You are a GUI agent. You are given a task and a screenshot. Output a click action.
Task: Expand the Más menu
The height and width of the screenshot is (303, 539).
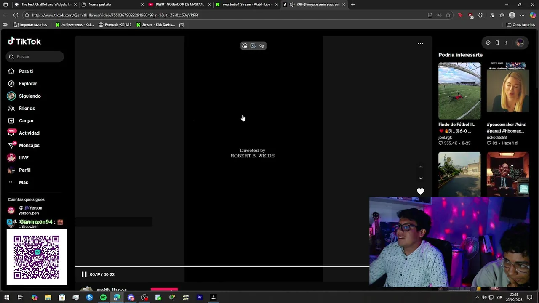pyautogui.click(x=18, y=183)
